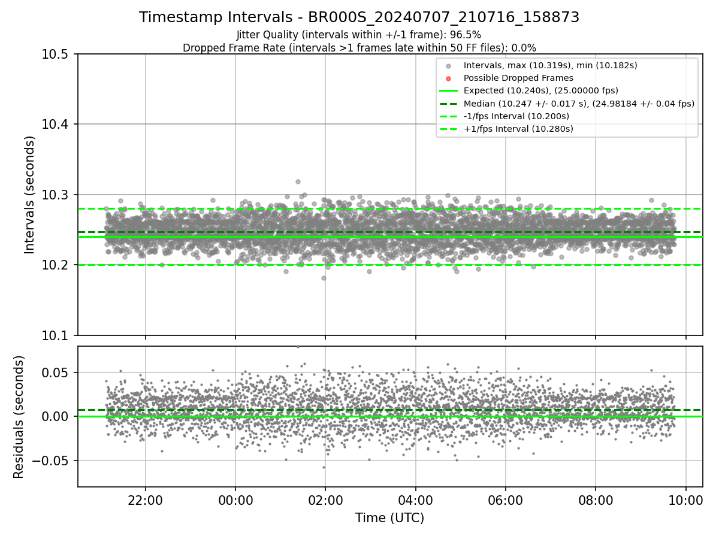The height and width of the screenshot is (539, 719).
Task: Select legend entry '-1/fps Interval (10.200s)'
Action: pos(516,116)
